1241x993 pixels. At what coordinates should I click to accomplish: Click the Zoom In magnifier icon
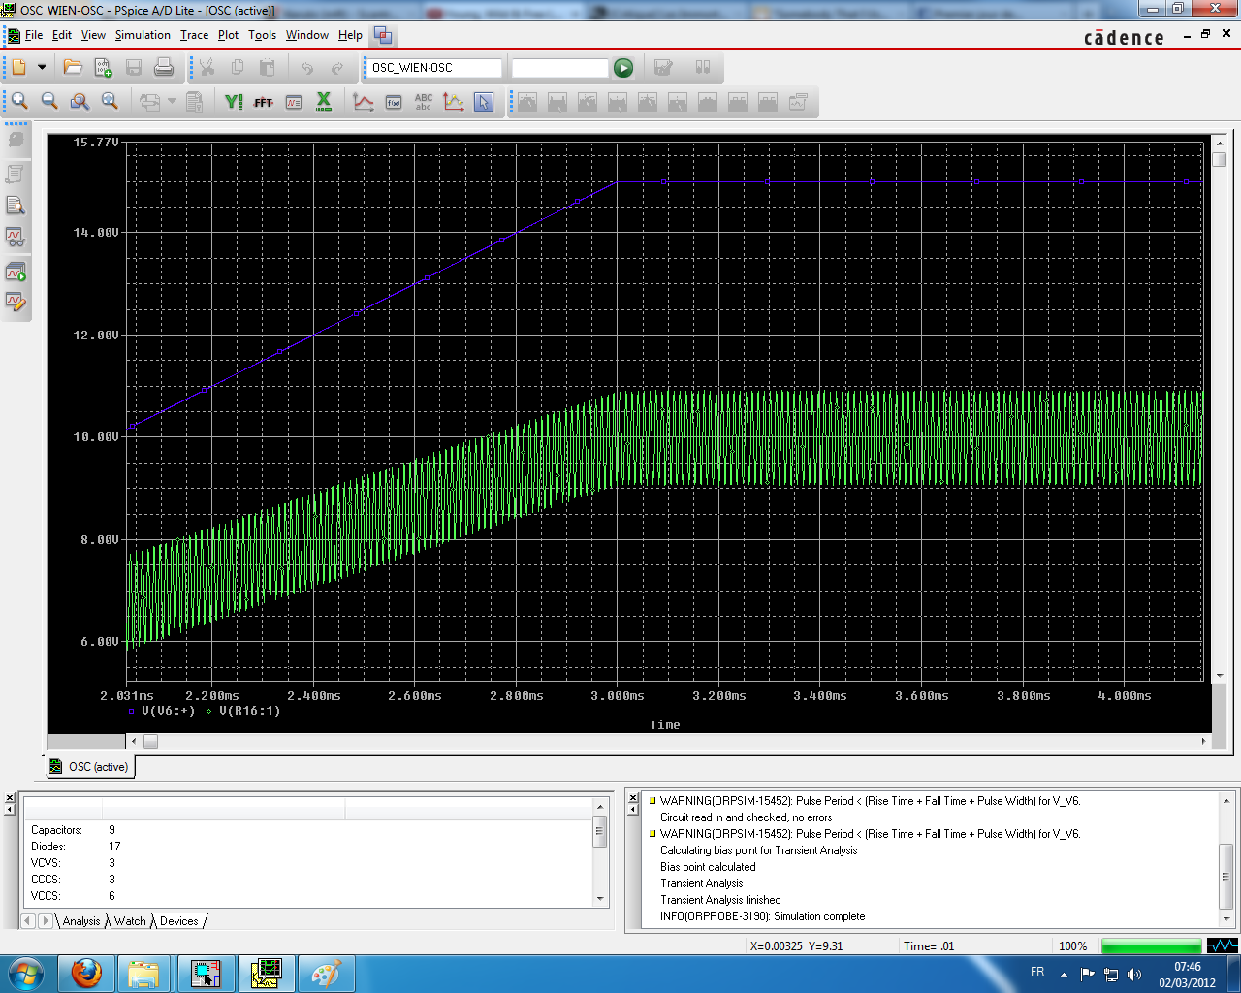click(19, 102)
